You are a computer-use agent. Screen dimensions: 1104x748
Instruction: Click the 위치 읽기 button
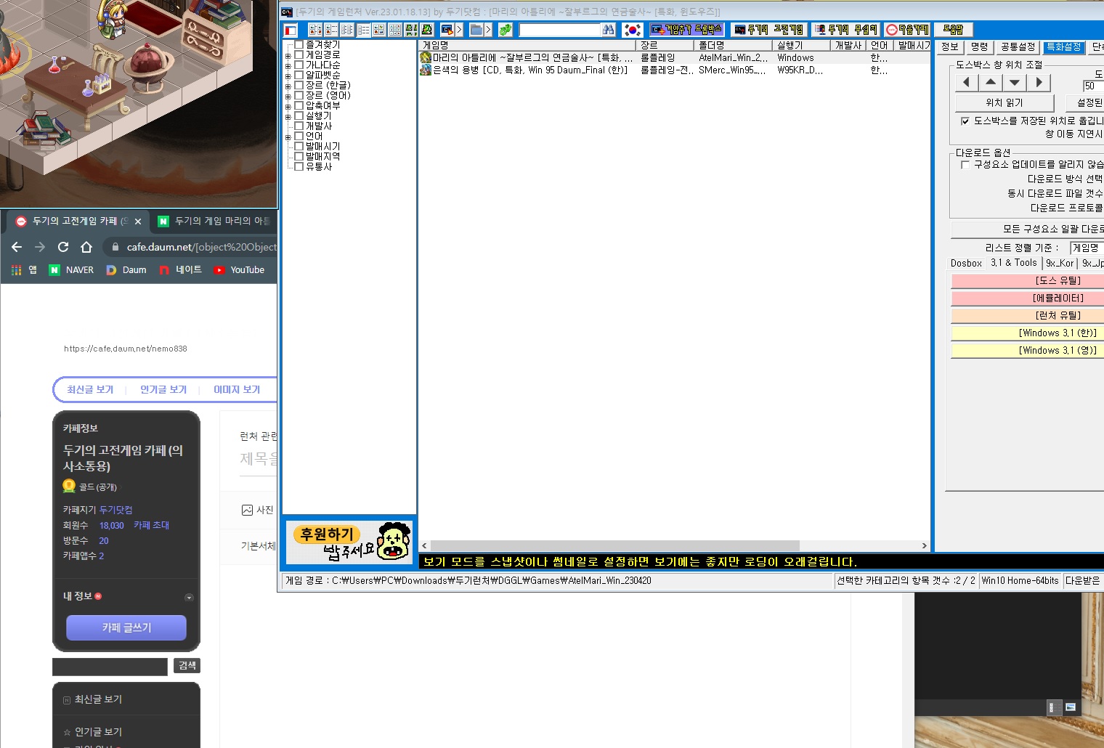point(1004,103)
